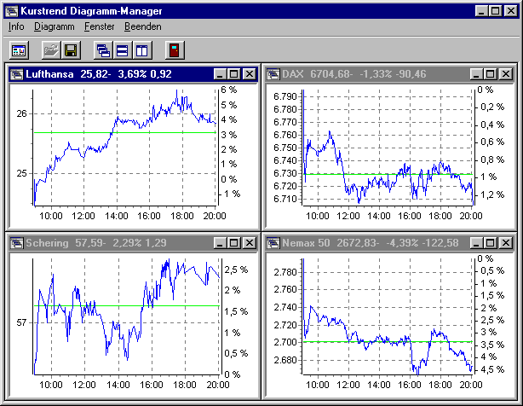Viewport: 523px width, 406px height.
Task: Minimize the main Kurstrend Diagramm-Manager window
Action: click(x=481, y=11)
